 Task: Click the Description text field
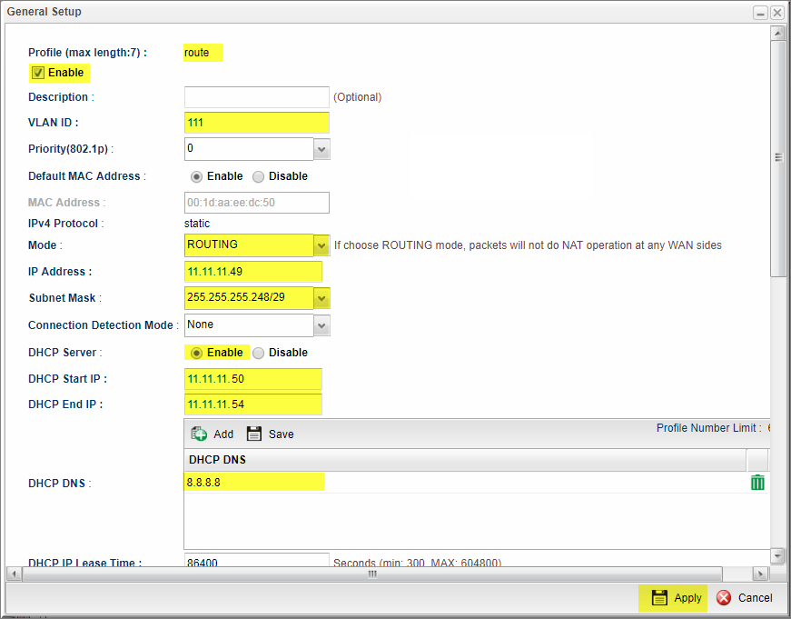pyautogui.click(x=256, y=97)
